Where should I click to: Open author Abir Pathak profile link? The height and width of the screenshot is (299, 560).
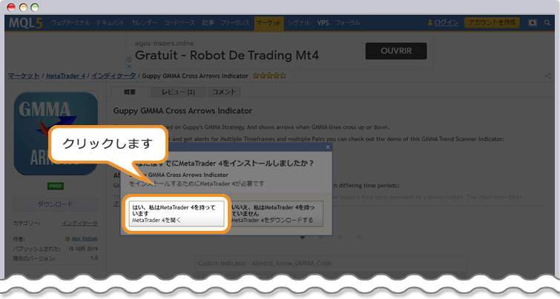coord(85,239)
